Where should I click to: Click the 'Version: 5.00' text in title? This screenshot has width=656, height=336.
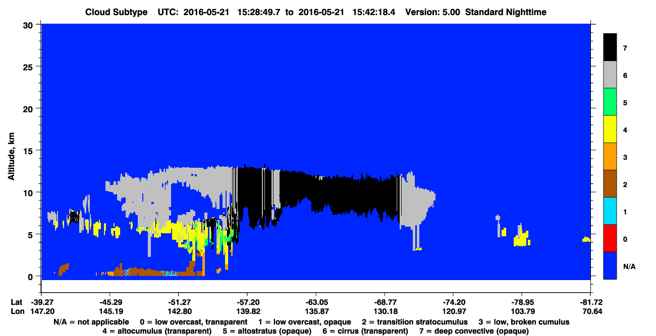432,12
